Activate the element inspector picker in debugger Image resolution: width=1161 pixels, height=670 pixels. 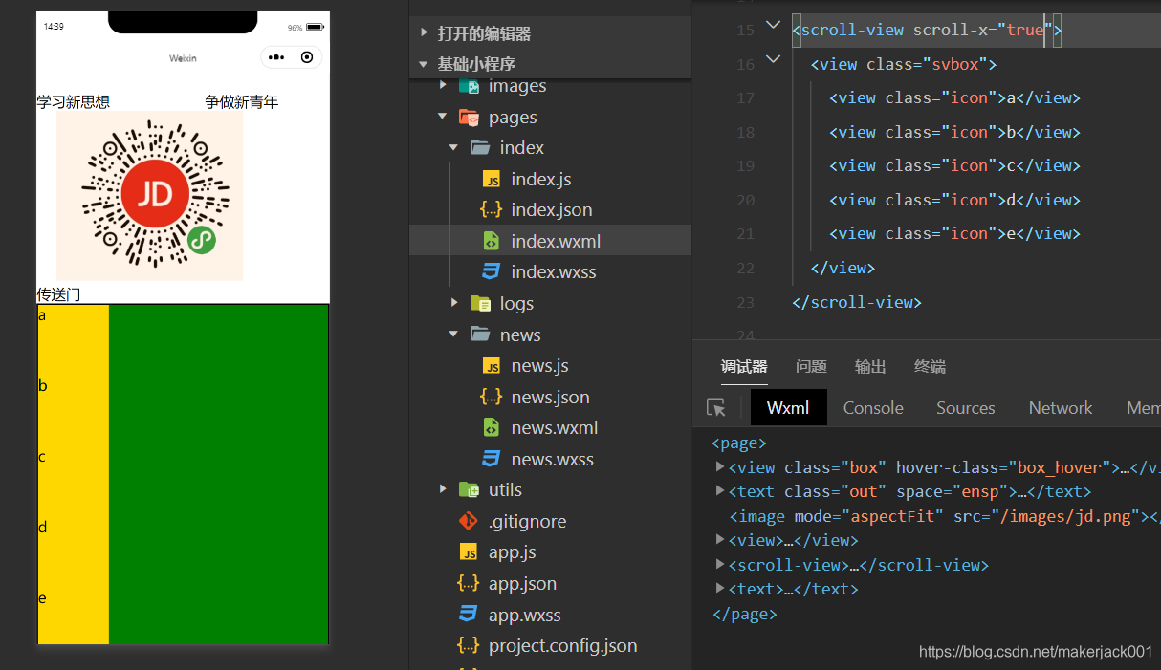716,408
